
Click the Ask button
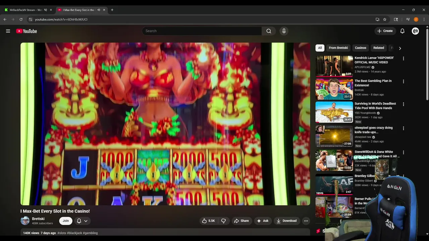click(x=262, y=221)
